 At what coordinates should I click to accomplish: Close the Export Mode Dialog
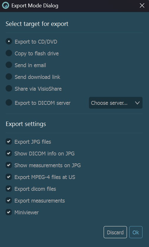(142, 6)
